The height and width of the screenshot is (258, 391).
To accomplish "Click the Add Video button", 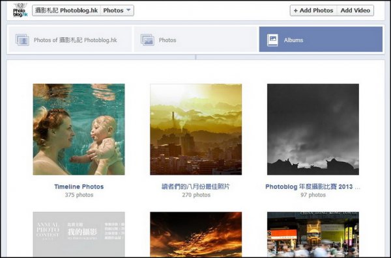I will (355, 10).
